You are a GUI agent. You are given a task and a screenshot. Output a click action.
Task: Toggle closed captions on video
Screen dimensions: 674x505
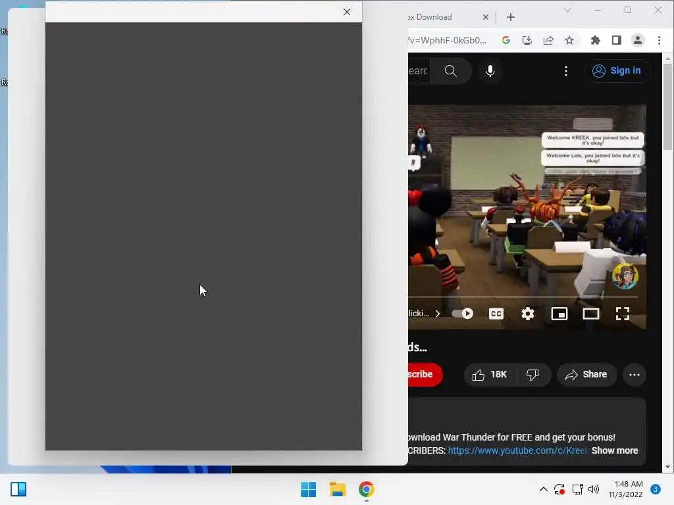tap(496, 314)
